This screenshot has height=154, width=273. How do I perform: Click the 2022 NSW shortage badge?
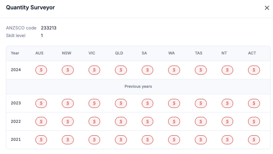pos(68,121)
